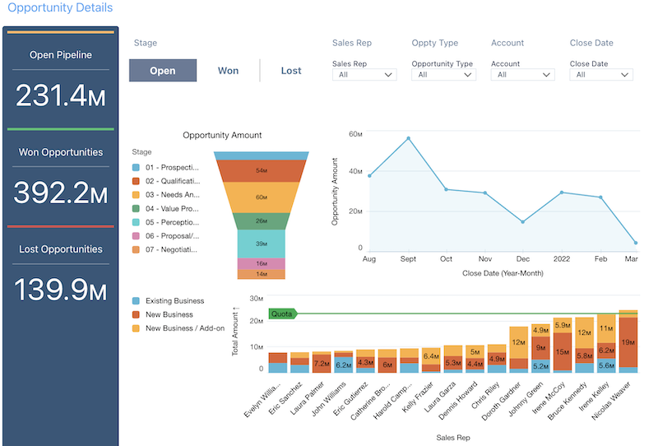Click the New Business legend swatch
This screenshot has width=658, height=446.
click(x=136, y=314)
